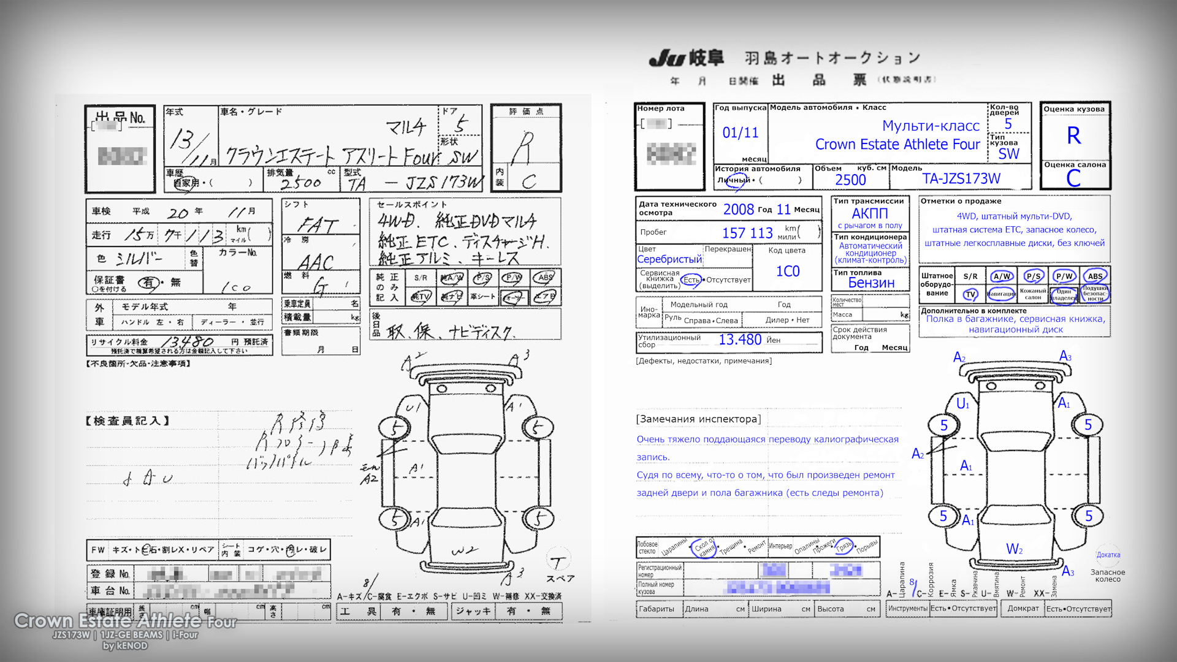This screenshot has width=1177, height=662.
Task: Click the blue 'C' interior grade
Action: click(x=1073, y=178)
